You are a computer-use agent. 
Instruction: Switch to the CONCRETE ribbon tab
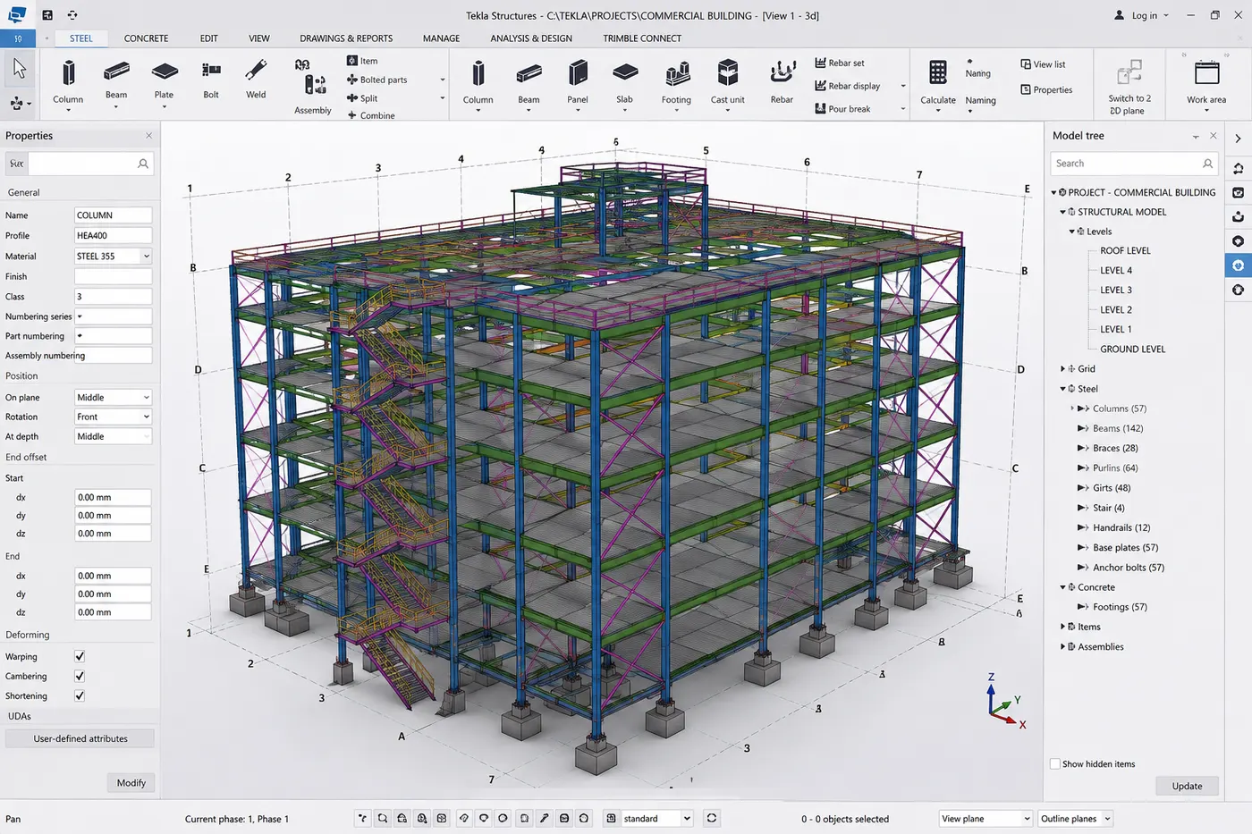(146, 38)
